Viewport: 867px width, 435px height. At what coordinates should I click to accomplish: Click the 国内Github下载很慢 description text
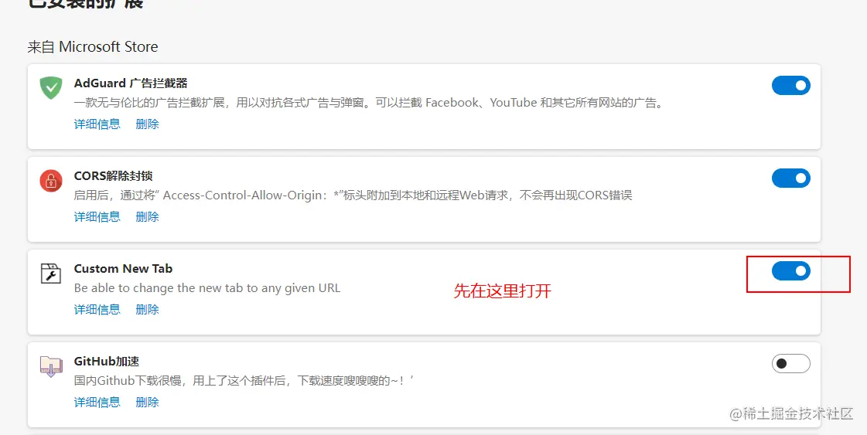click(244, 381)
